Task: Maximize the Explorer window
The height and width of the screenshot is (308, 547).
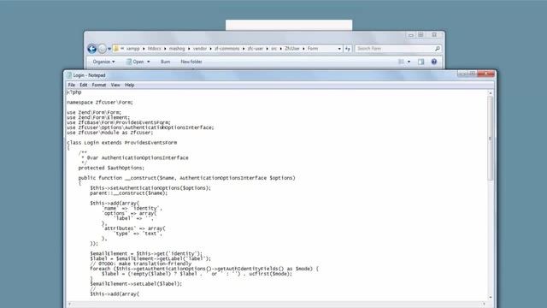Action: [421, 35]
